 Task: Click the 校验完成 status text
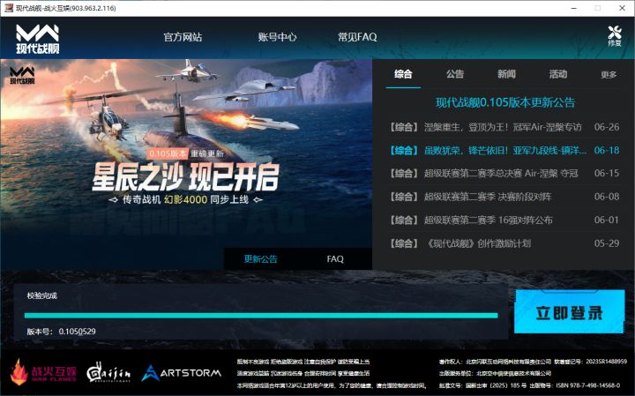[x=42, y=295]
